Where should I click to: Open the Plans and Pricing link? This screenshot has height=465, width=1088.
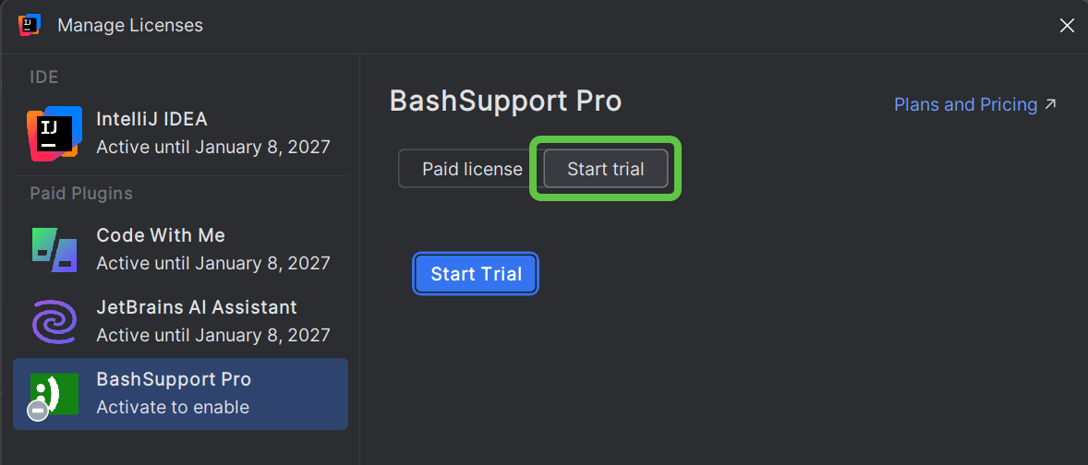pos(965,104)
